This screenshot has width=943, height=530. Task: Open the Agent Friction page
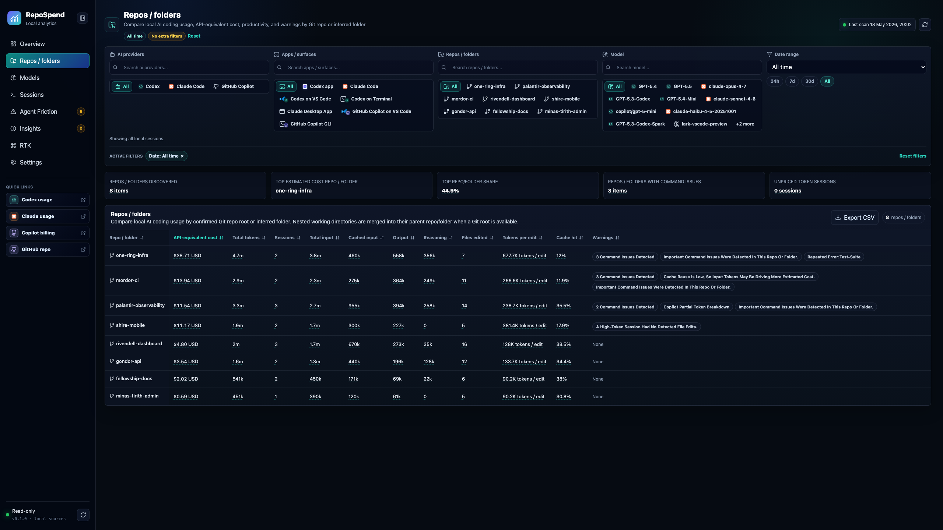pos(48,112)
